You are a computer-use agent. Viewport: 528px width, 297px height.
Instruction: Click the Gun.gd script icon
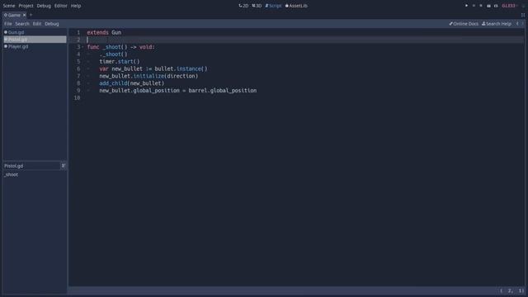[x=6, y=32]
